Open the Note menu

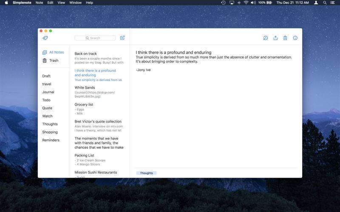pos(39,3)
